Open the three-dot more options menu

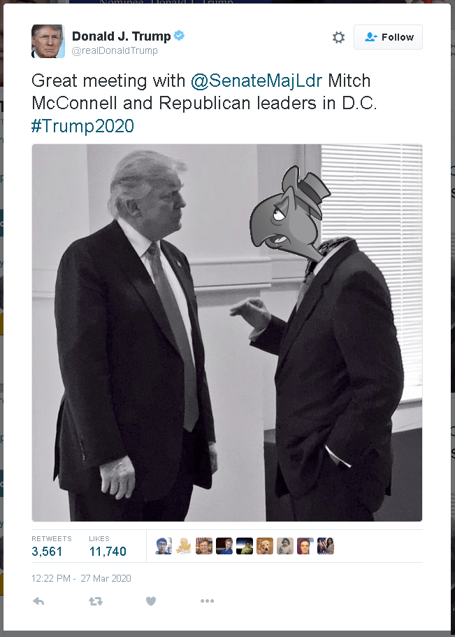click(x=207, y=601)
